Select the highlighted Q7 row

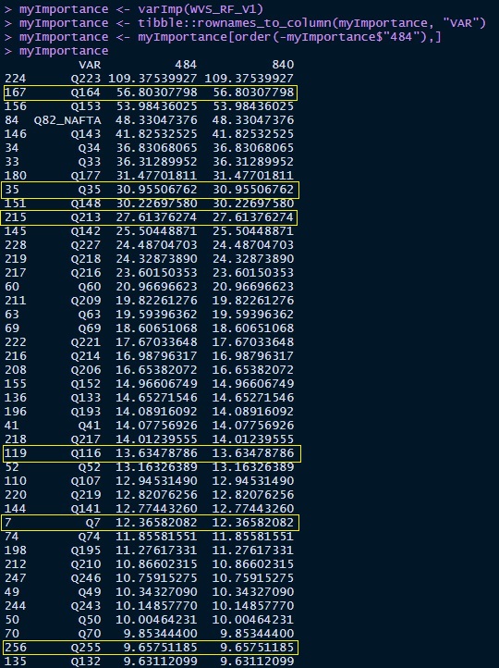pyautogui.click(x=151, y=523)
